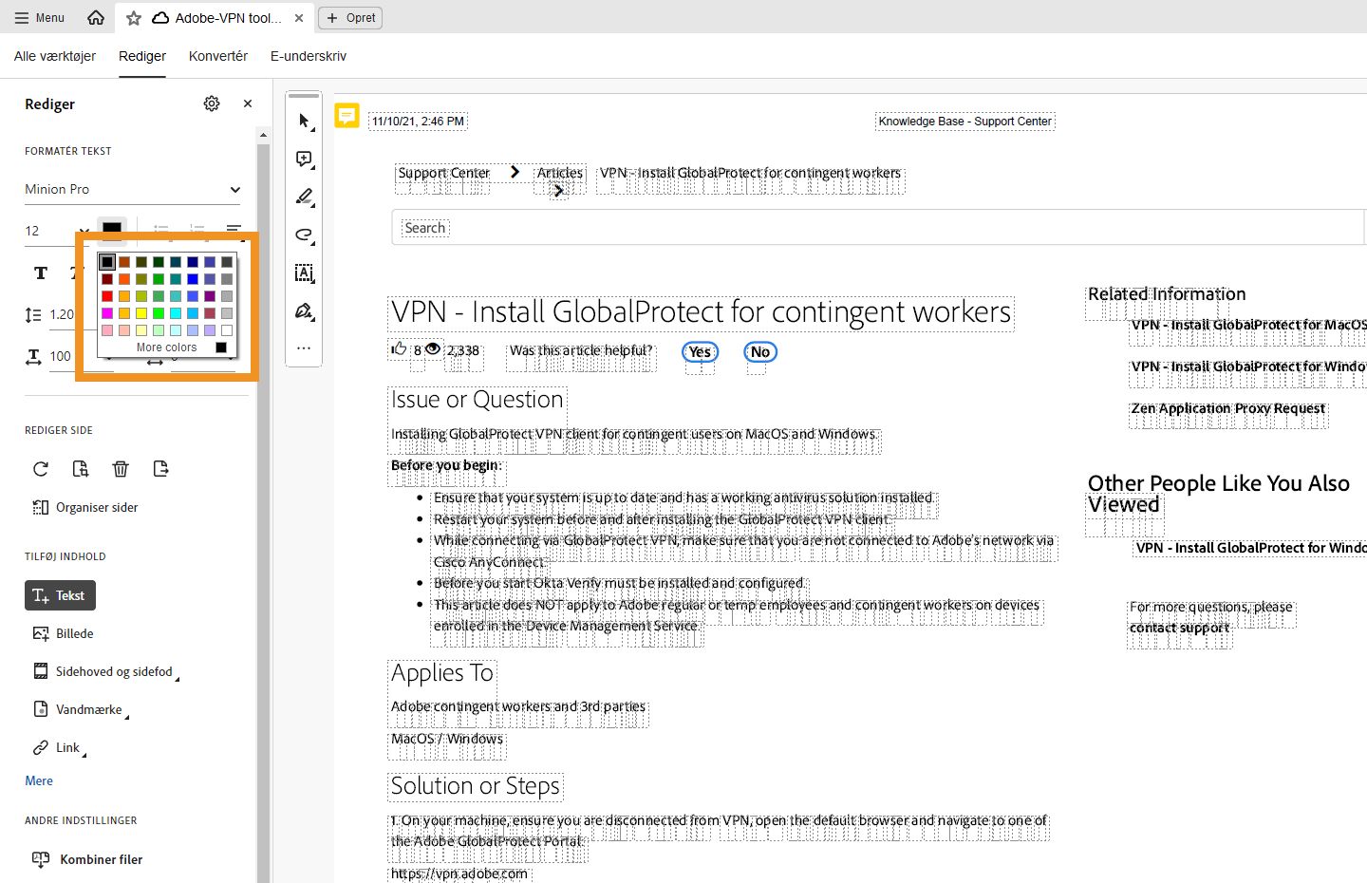Pick the freehand drawing tool

(304, 235)
